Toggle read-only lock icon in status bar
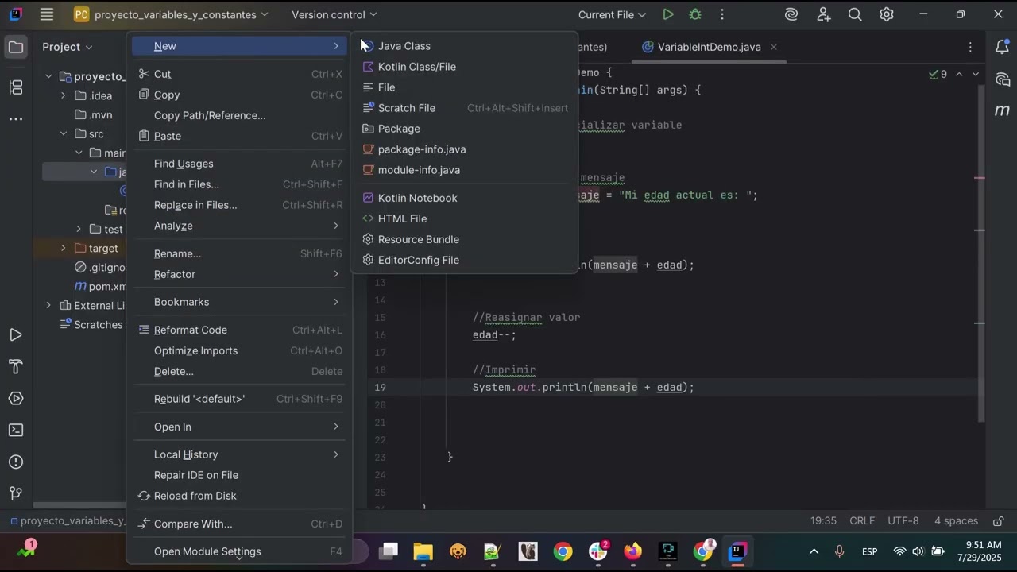 pyautogui.click(x=998, y=521)
